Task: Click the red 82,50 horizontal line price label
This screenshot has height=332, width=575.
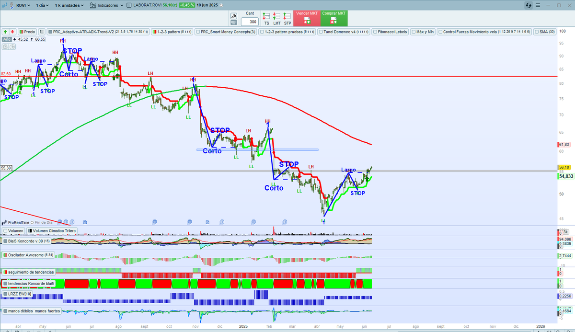Action: pos(5,74)
